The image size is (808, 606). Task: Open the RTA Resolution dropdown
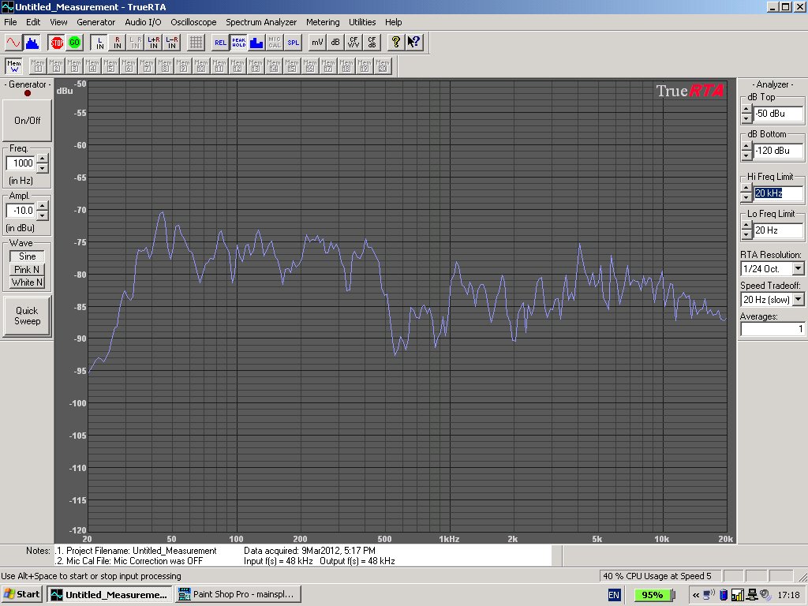click(799, 268)
